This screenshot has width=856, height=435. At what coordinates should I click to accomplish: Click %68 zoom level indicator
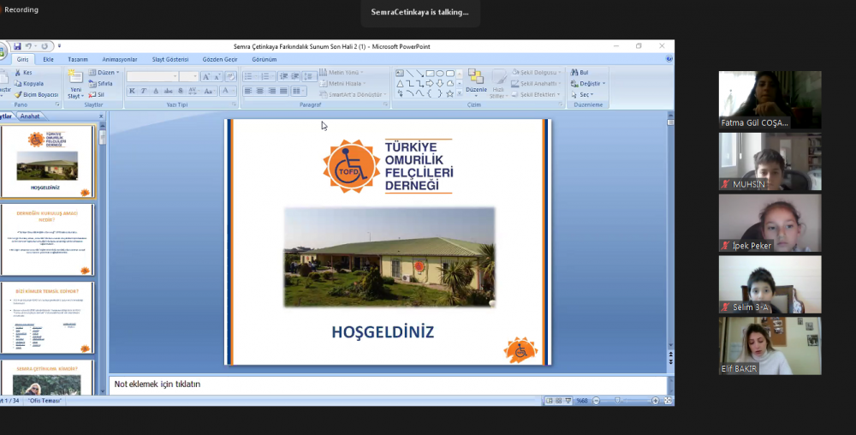(x=582, y=401)
